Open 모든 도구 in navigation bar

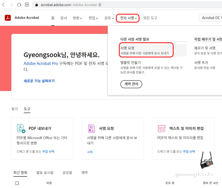(x=150, y=18)
